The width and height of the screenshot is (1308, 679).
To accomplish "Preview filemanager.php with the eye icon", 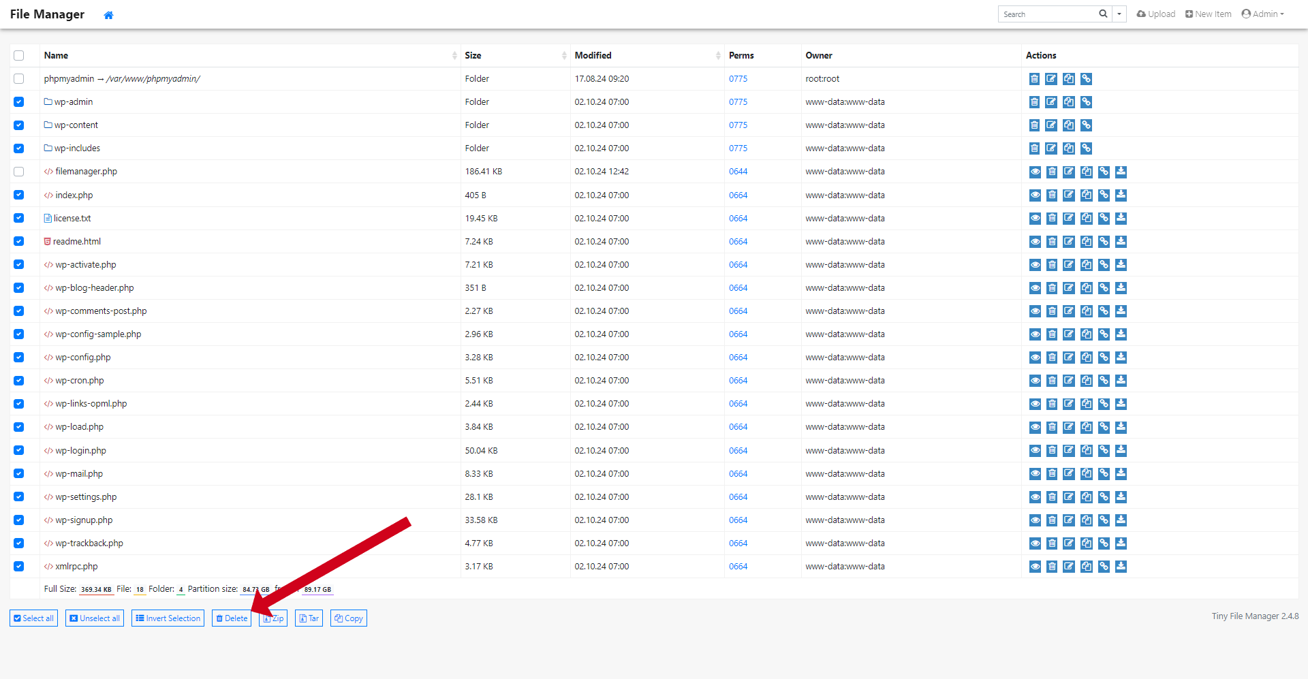I will point(1035,172).
